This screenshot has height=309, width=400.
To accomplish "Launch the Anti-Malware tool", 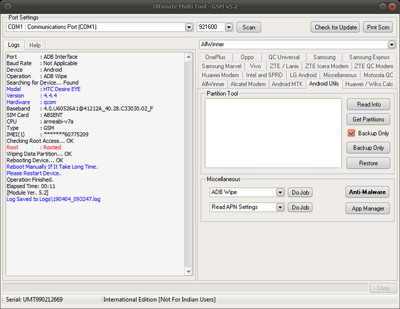I will [x=367, y=192].
